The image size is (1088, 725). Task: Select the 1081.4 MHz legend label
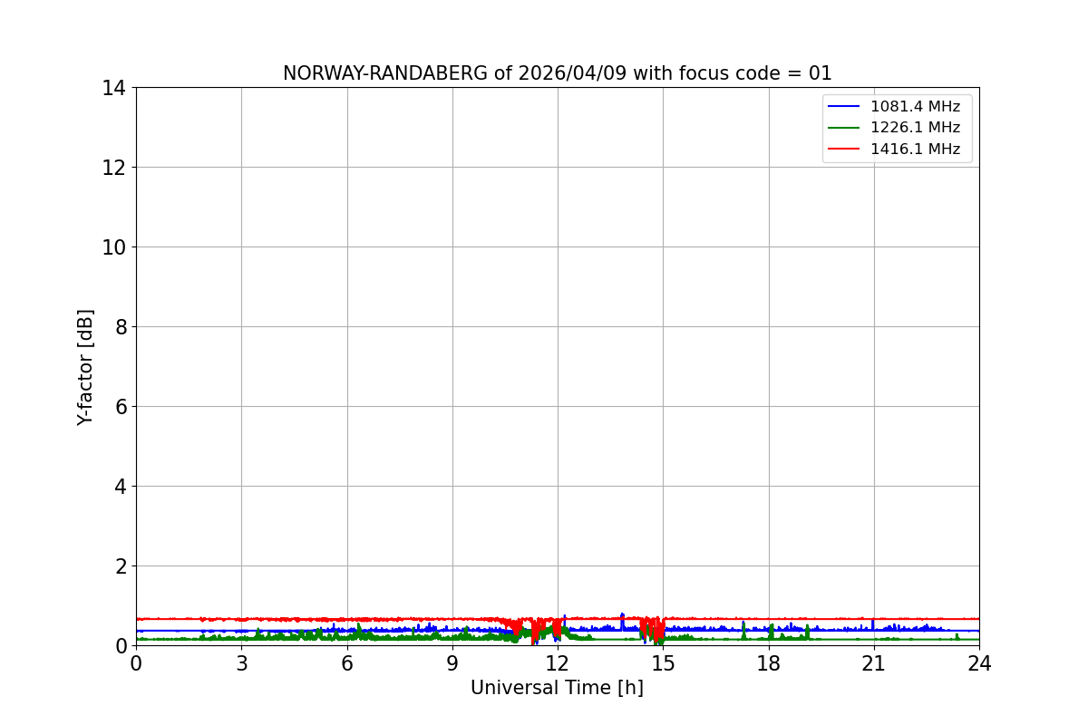(915, 107)
